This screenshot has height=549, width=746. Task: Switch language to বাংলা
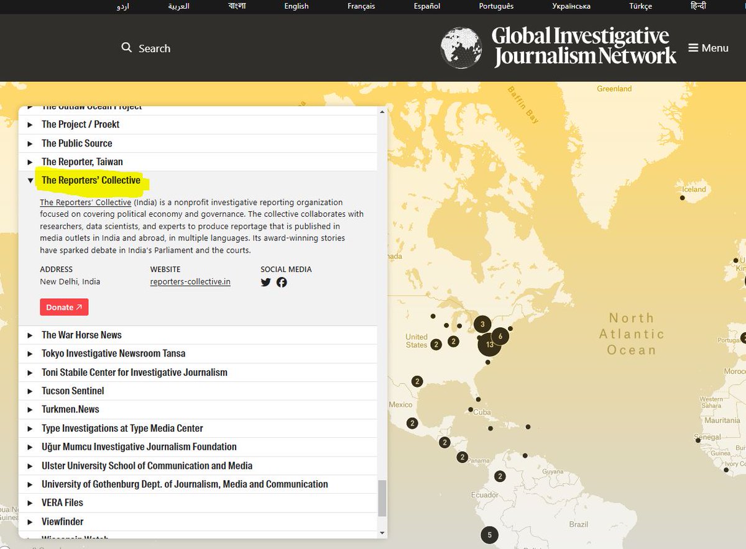pyautogui.click(x=237, y=6)
